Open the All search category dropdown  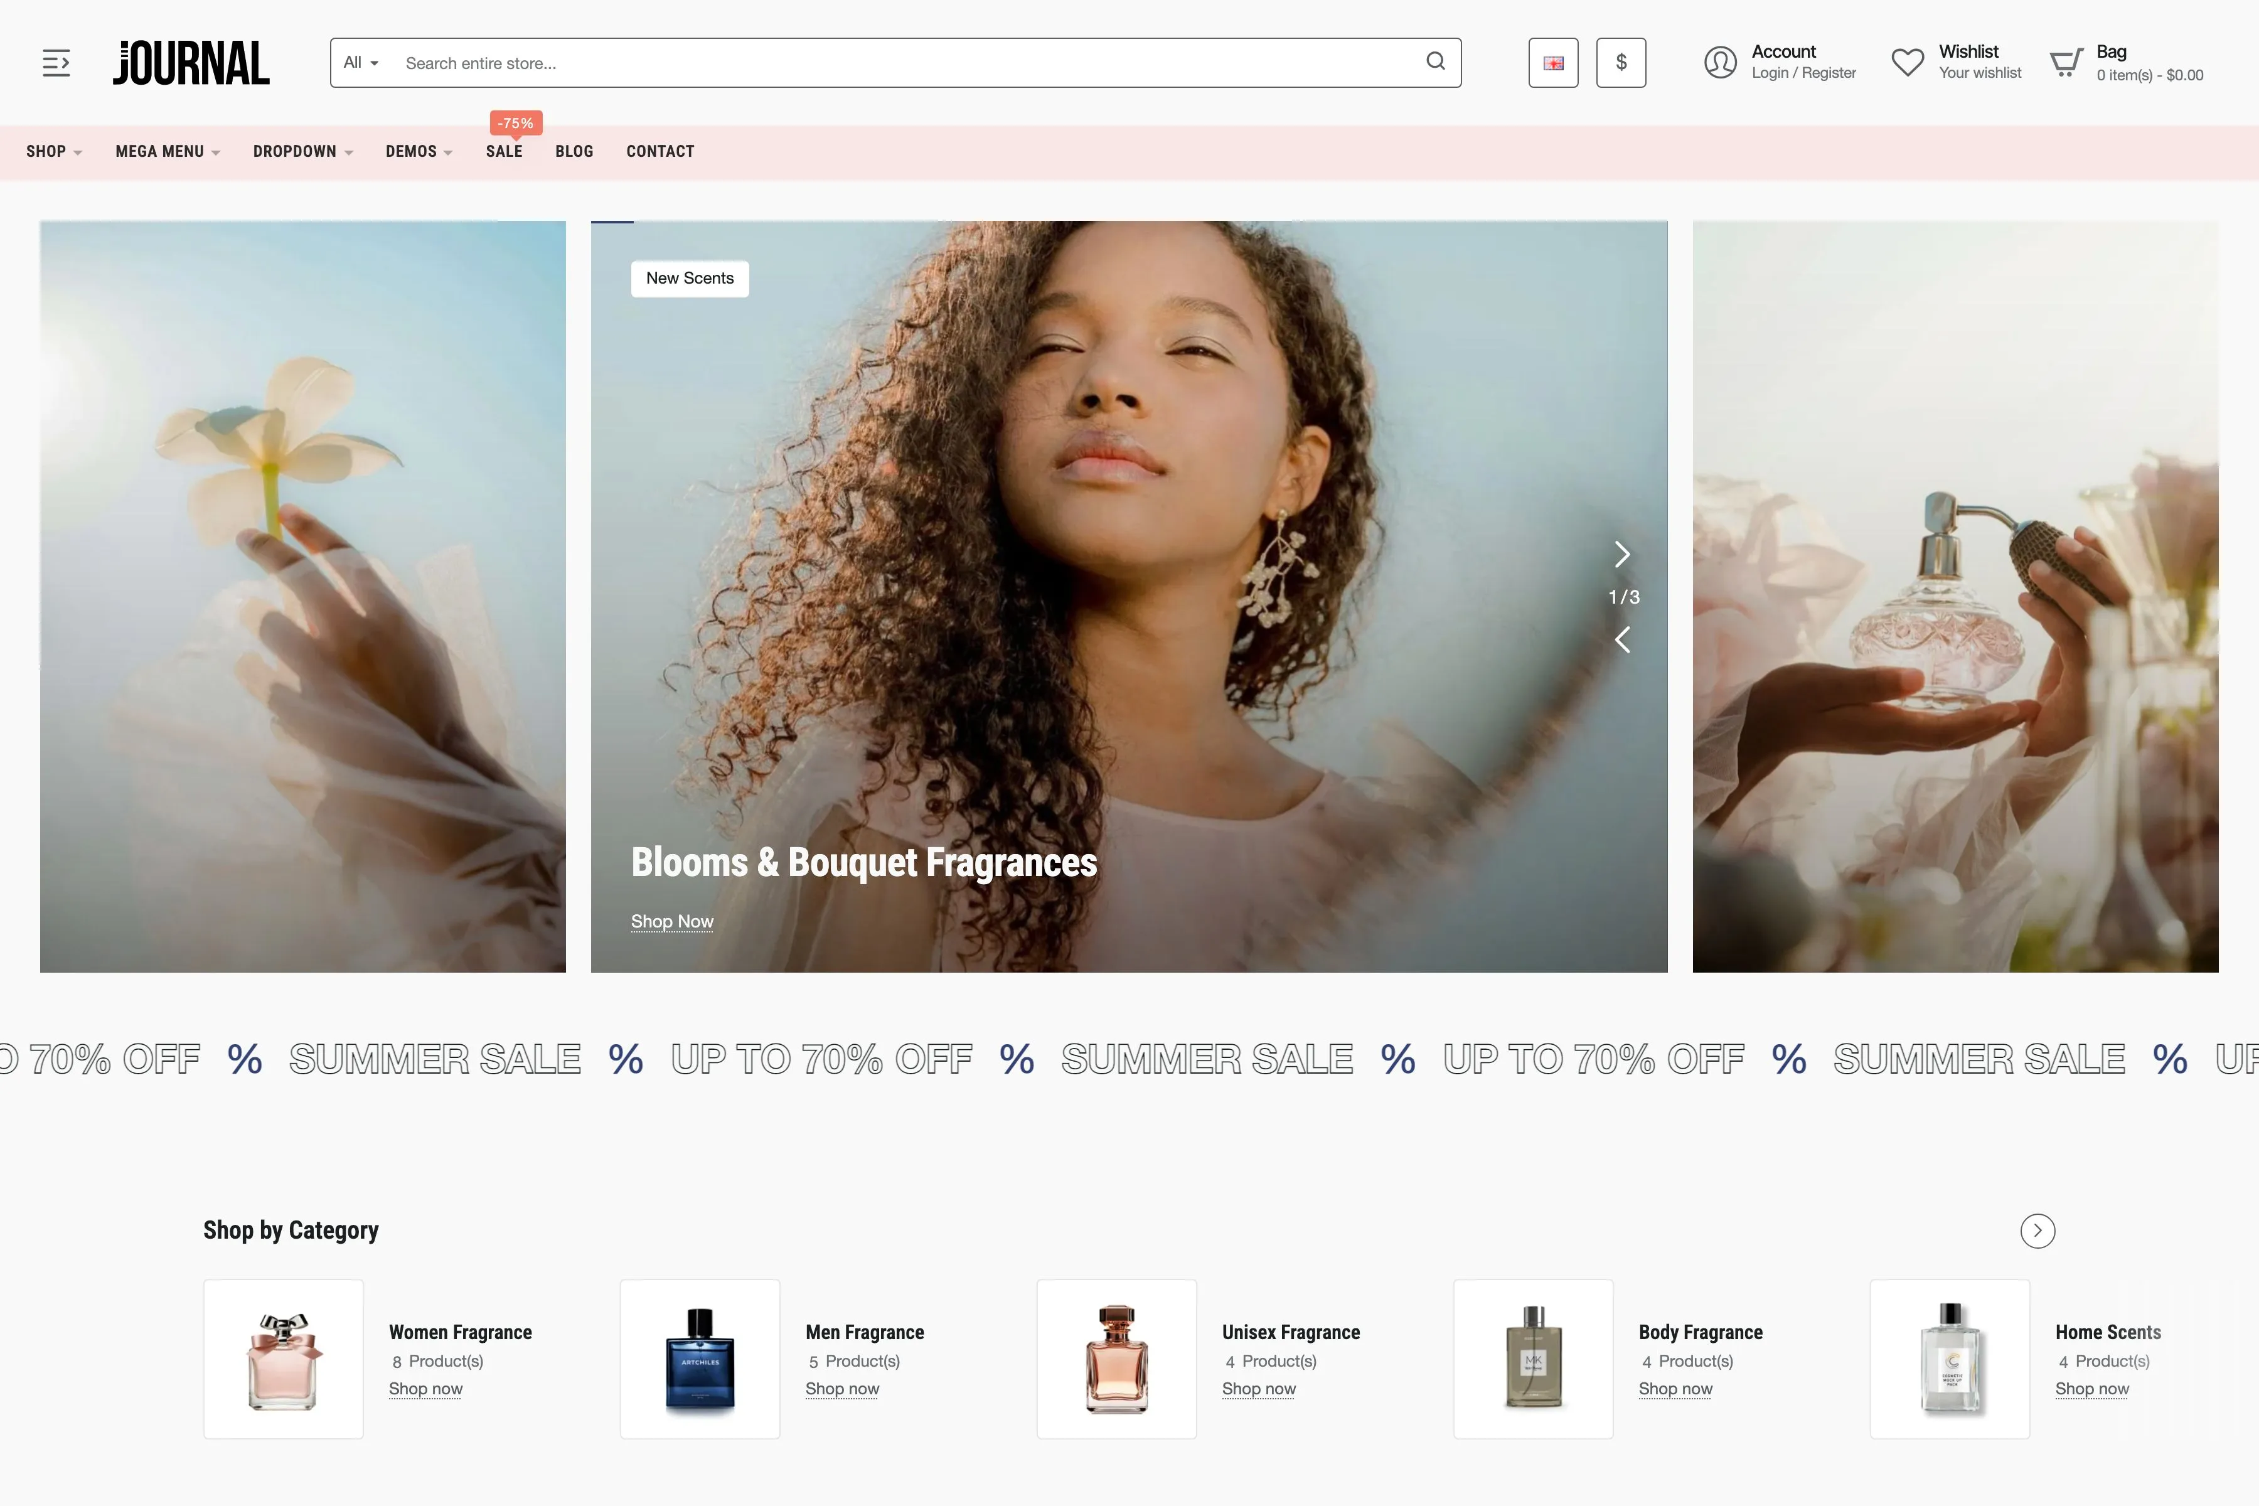pos(361,62)
